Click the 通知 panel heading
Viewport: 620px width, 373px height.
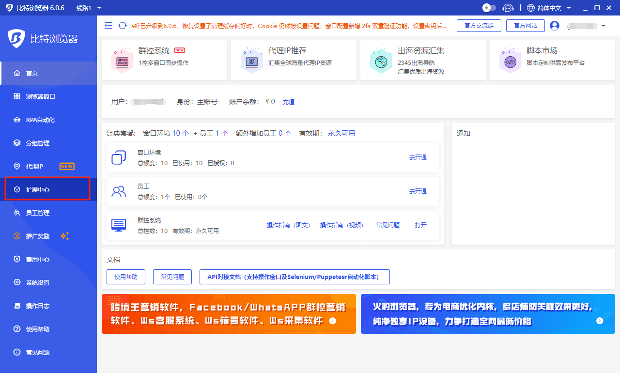coord(464,133)
